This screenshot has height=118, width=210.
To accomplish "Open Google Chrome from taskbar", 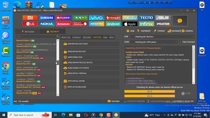I will point(101,115).
